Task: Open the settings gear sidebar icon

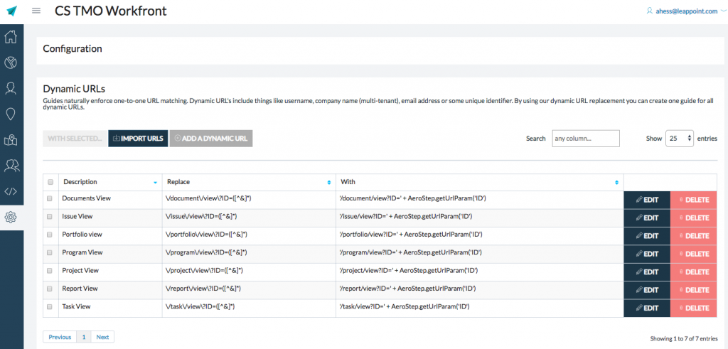Action: pyautogui.click(x=11, y=217)
